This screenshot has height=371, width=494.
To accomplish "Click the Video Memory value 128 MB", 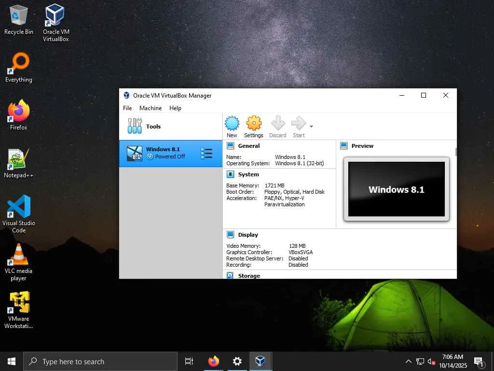I will pyautogui.click(x=297, y=246).
